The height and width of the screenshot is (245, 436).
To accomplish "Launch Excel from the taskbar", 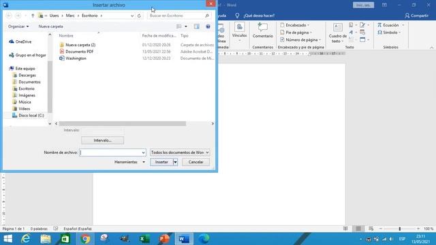I will 144,239.
